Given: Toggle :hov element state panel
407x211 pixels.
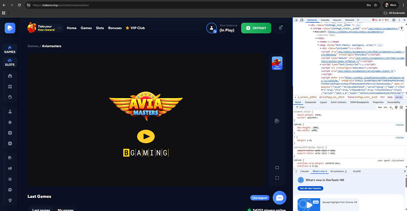Looking at the screenshot, I should [380, 107].
